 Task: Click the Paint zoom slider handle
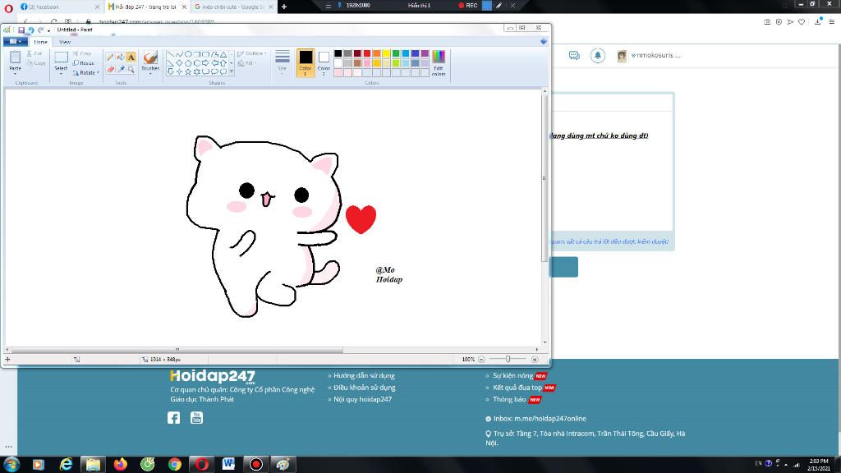(x=508, y=360)
